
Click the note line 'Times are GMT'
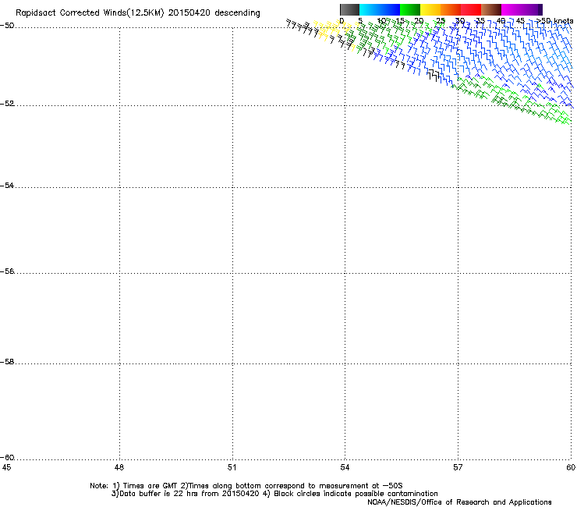pos(150,486)
